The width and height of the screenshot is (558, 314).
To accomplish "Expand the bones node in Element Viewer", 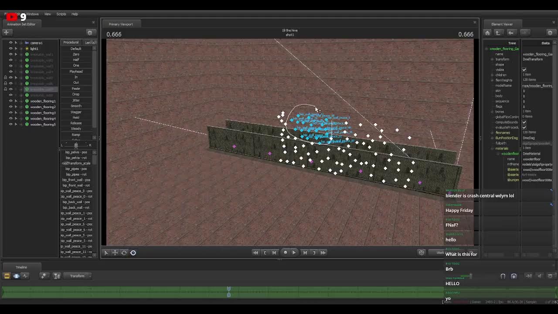I will (492, 112).
